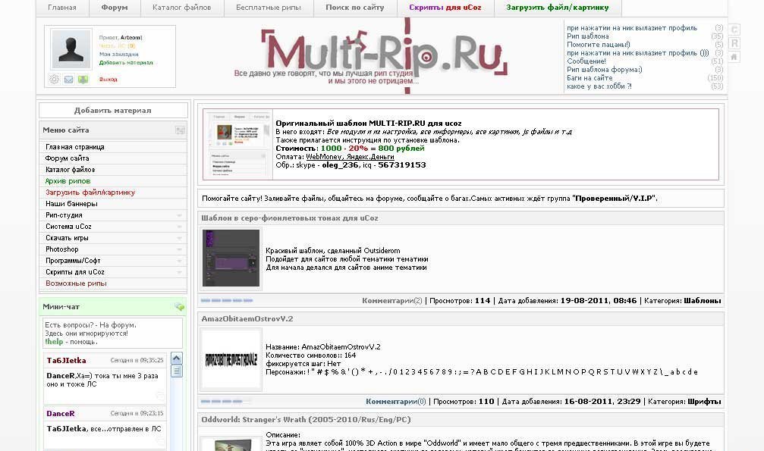Click WebMoney, Яндекс.Деньги payment link
This screenshot has width=764, height=451.
pos(350,157)
